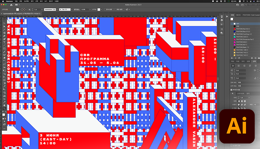The image size is (260, 149).
Task: Switch to the 견본 swatches tab
Action: click(232, 15)
